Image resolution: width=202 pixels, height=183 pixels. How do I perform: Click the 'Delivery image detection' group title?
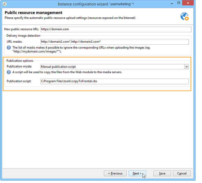(x=23, y=36)
